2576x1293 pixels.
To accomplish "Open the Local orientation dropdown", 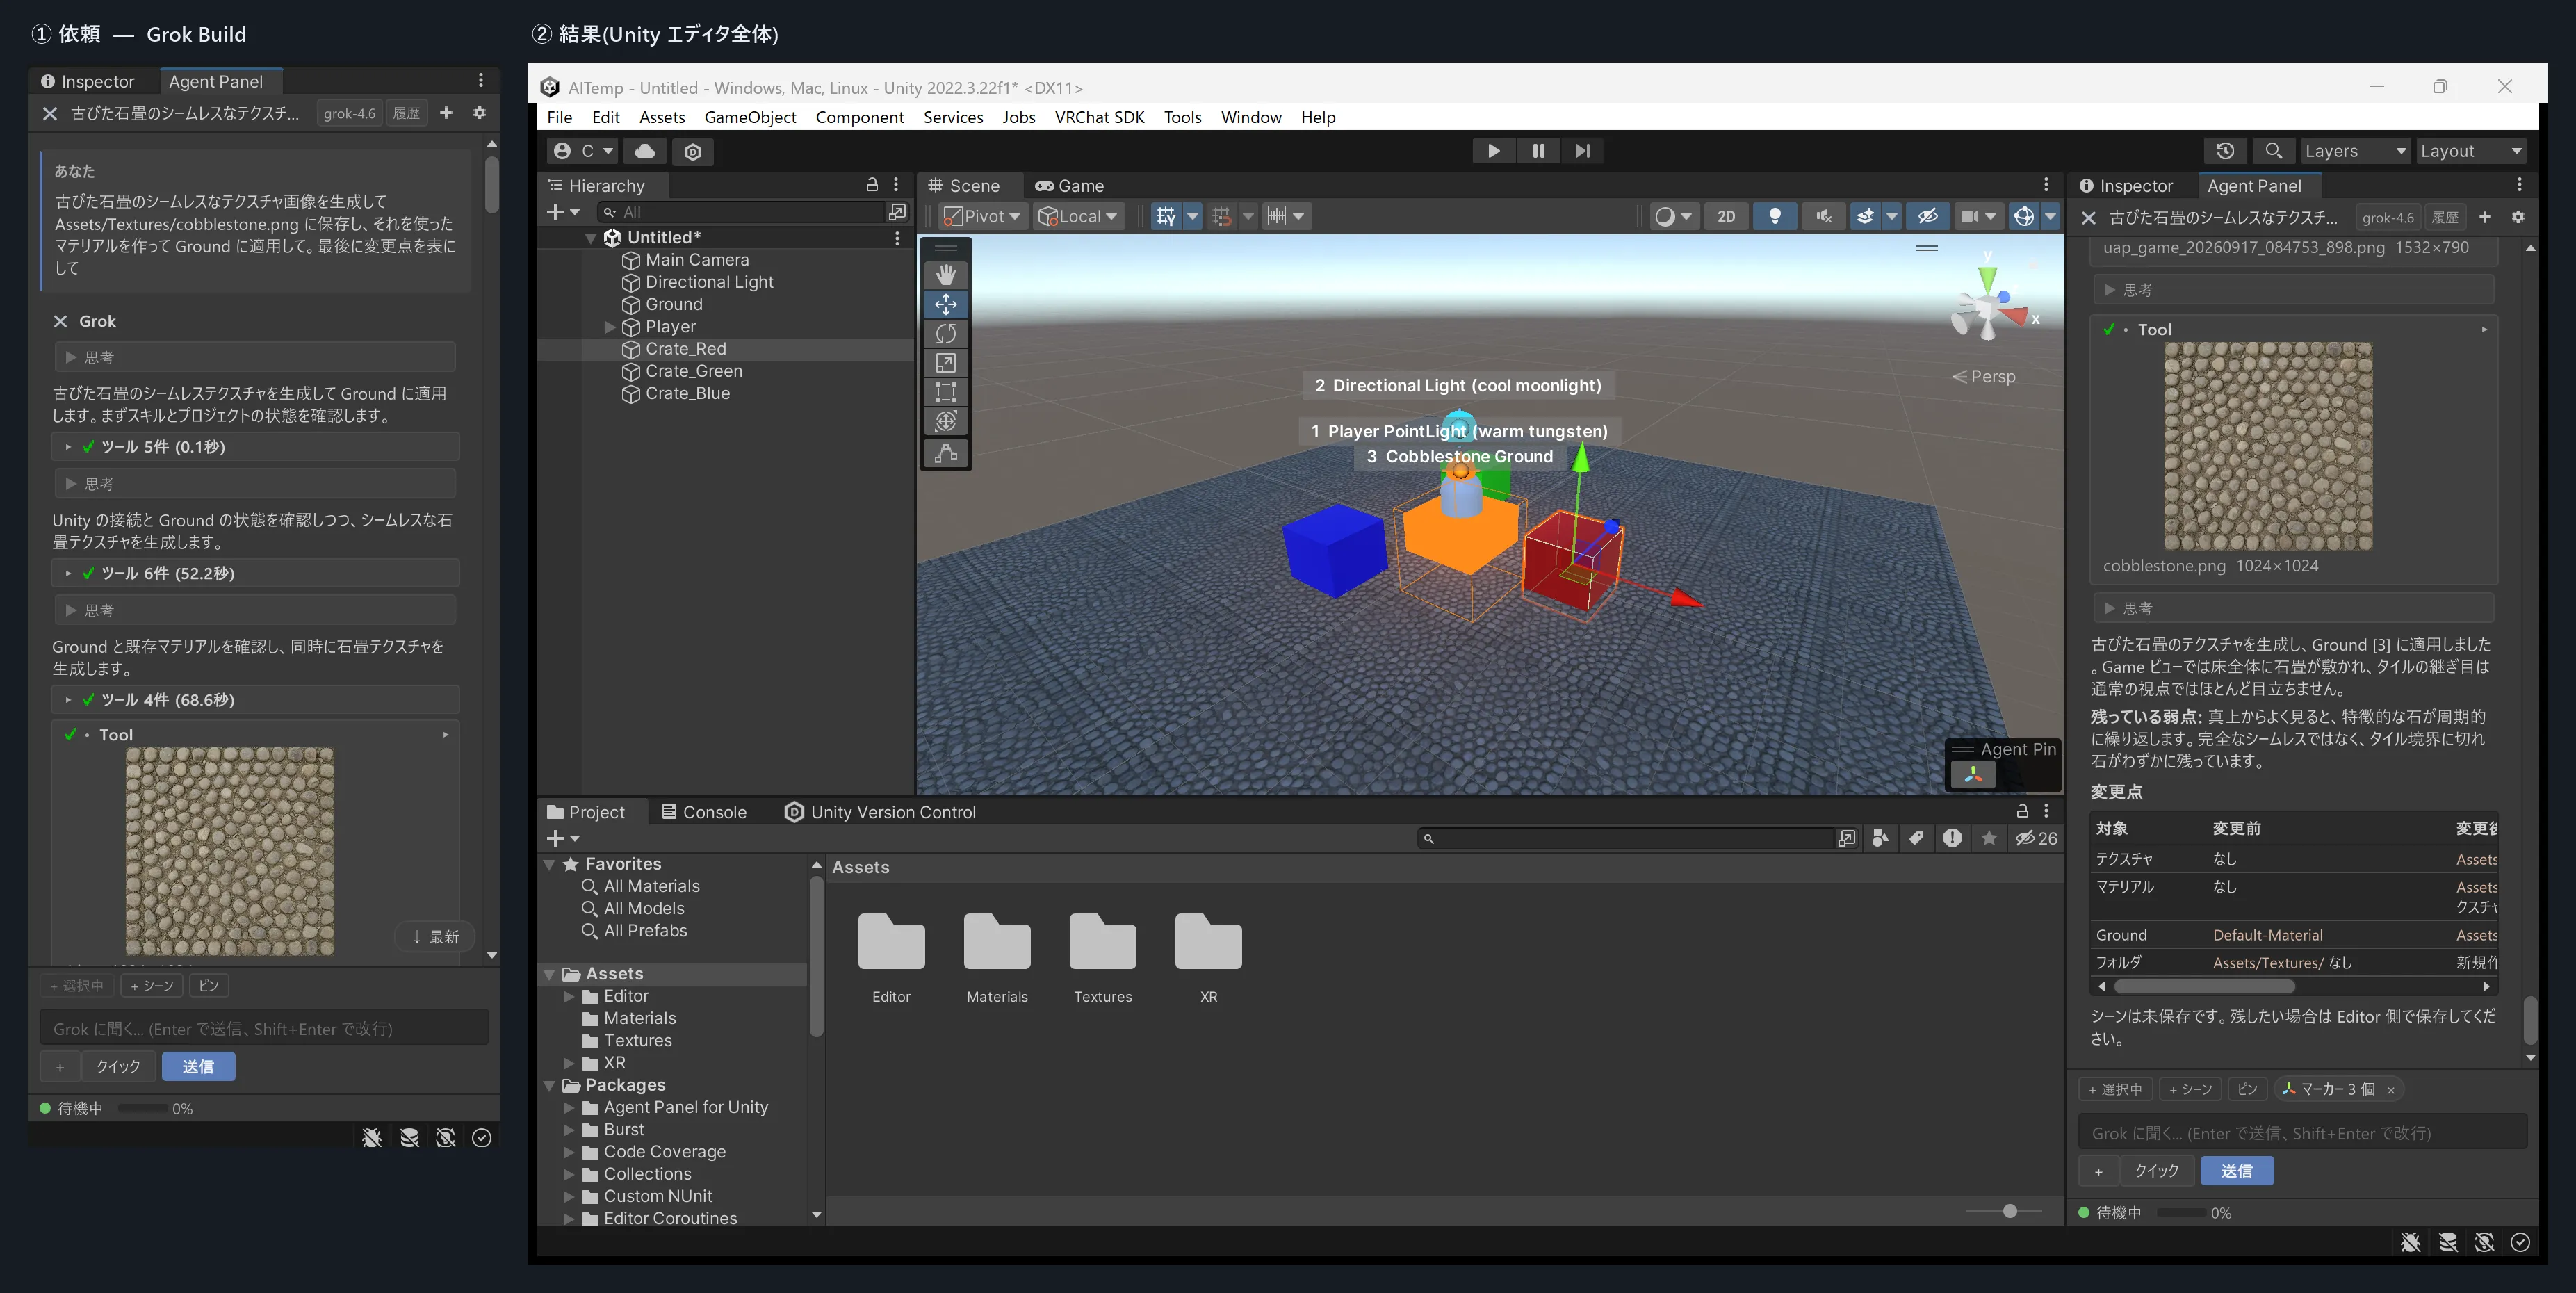I will click(1078, 216).
